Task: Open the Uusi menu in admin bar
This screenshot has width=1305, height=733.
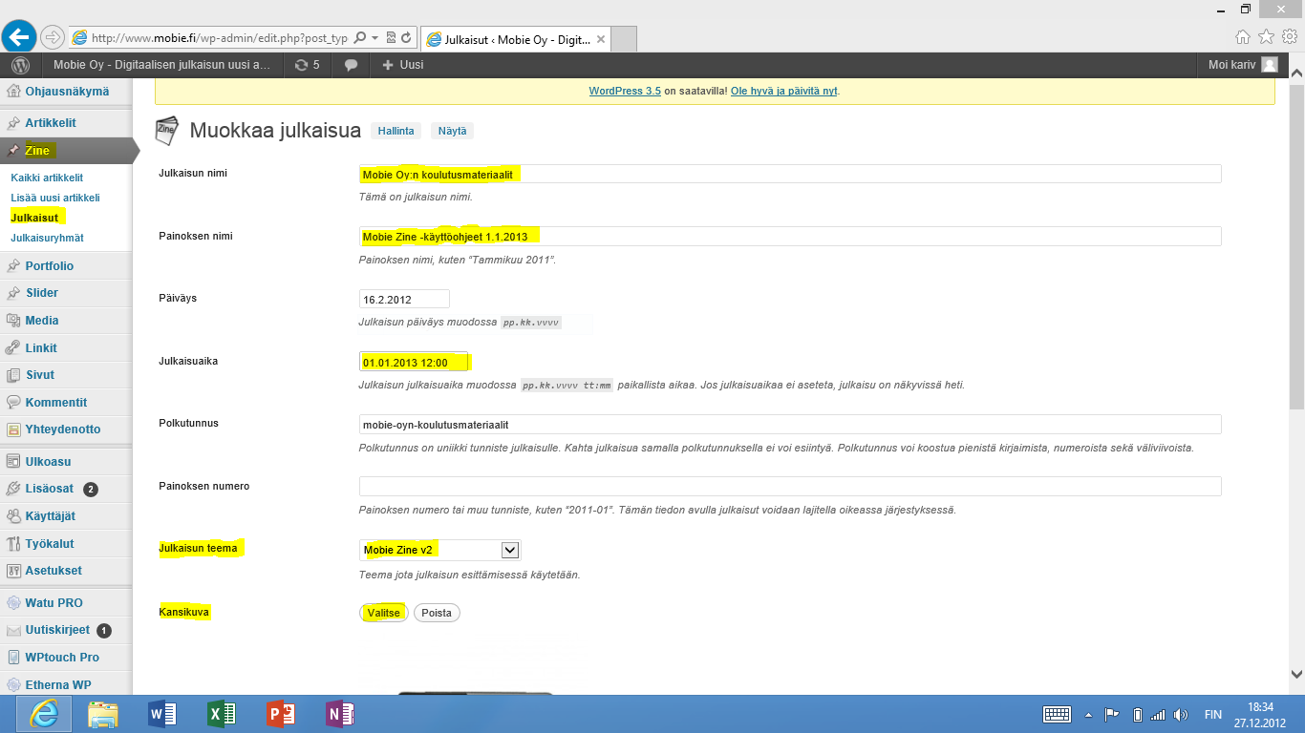Action: (x=402, y=65)
